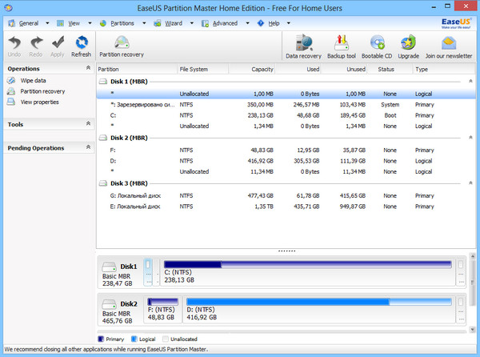This screenshot has height=357, width=480.
Task: Open the Wizard menu
Action: pos(174,23)
